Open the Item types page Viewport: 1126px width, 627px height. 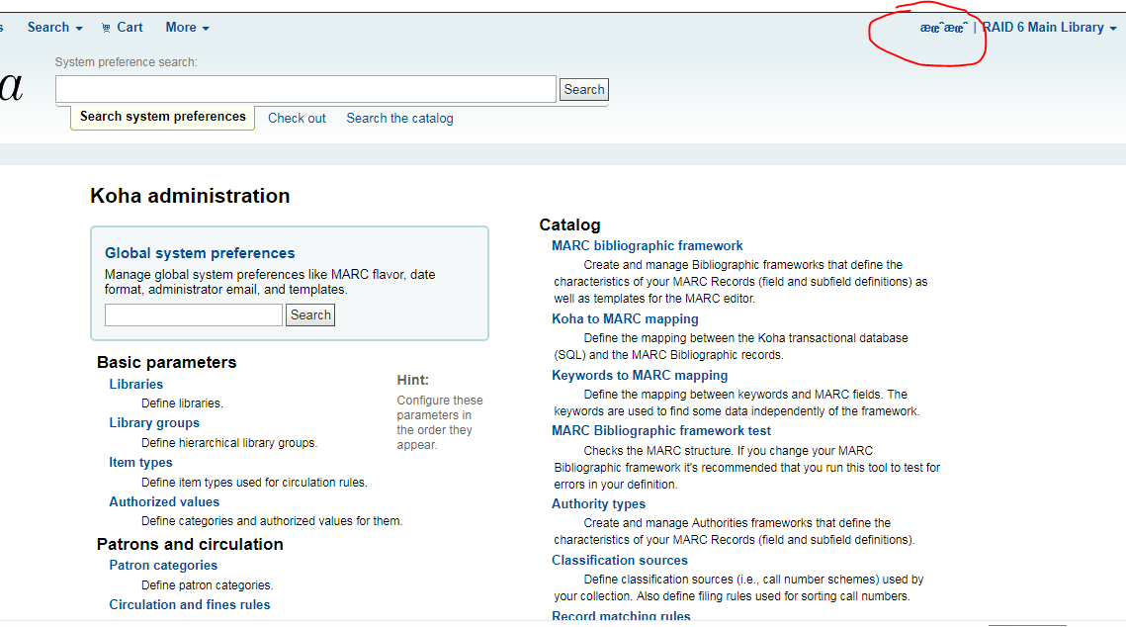click(140, 462)
